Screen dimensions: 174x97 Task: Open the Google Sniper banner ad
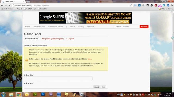85,18
